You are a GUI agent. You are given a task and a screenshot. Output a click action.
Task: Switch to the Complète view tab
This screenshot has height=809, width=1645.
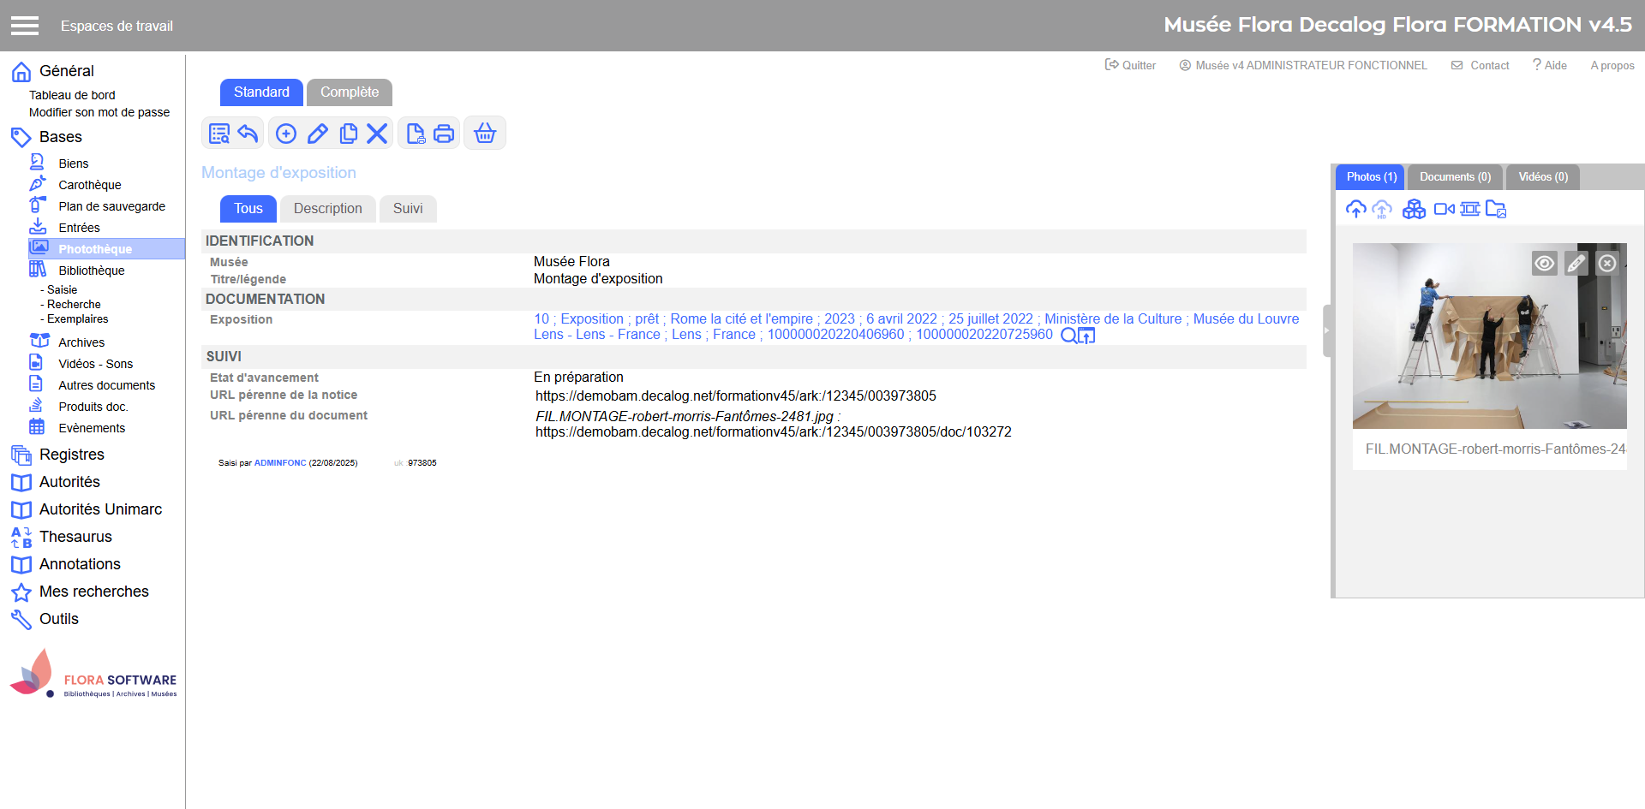(349, 92)
